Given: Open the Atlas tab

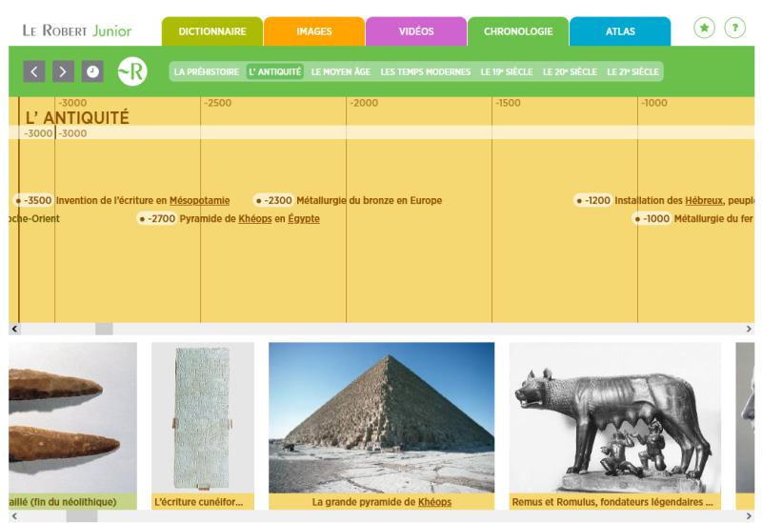Looking at the screenshot, I should click(x=620, y=31).
